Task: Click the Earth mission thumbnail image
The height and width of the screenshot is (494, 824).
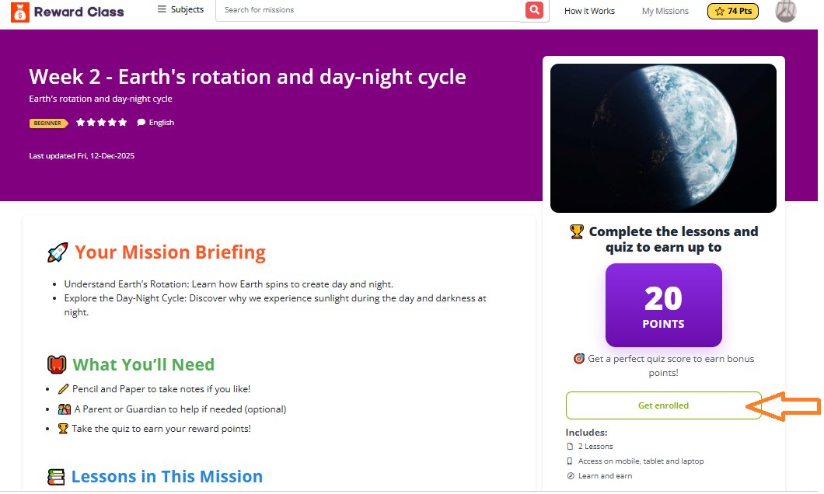Action: [663, 138]
